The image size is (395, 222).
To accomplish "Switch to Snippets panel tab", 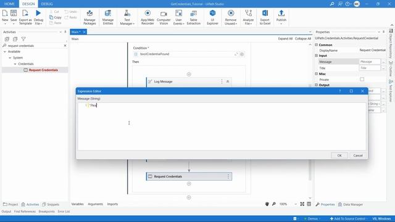I will pos(51,204).
